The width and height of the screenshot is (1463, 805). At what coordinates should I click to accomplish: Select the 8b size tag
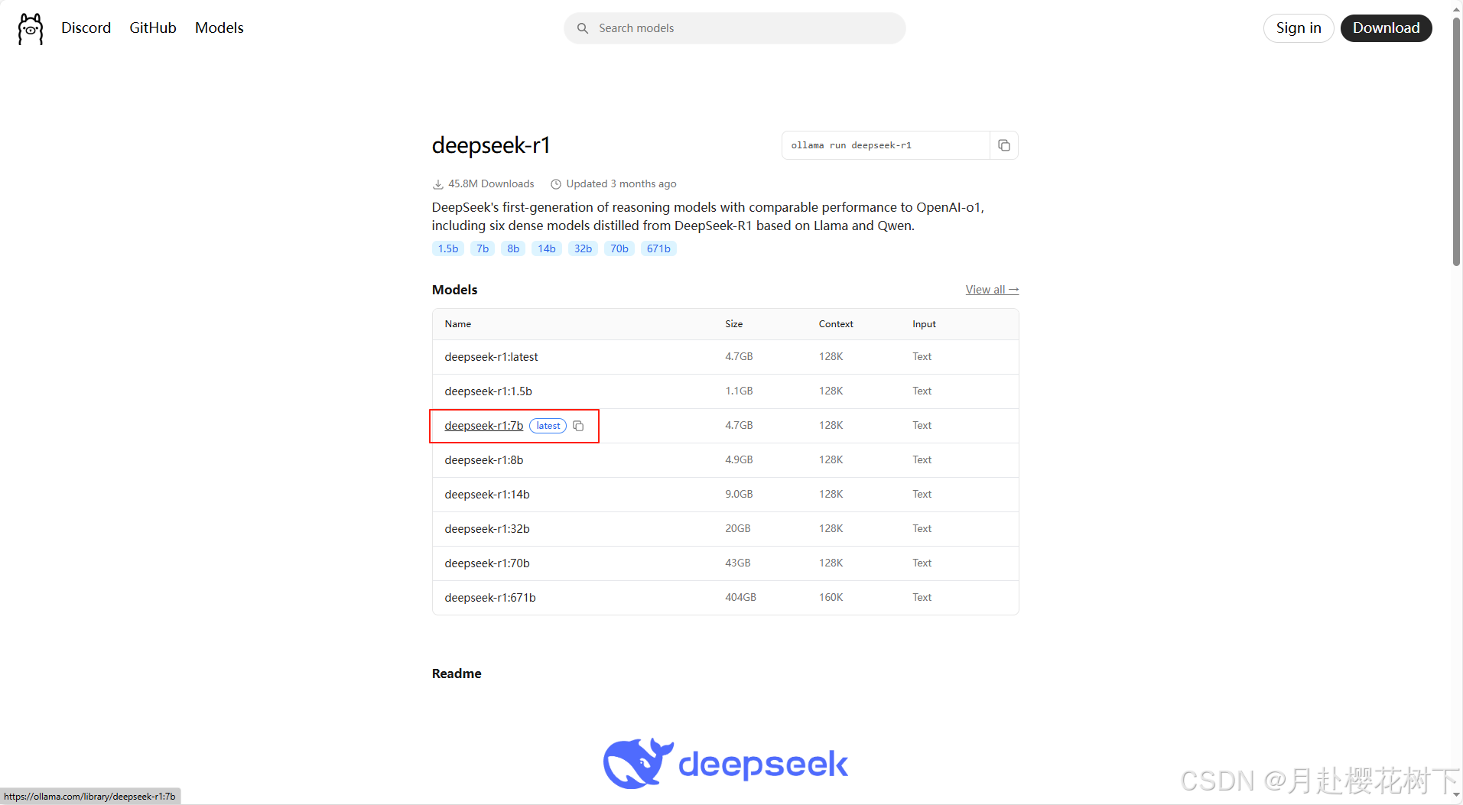click(513, 248)
